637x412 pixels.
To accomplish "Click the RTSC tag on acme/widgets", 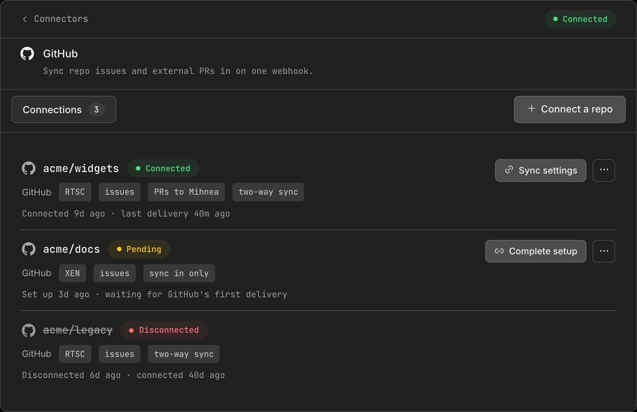I will 75,192.
